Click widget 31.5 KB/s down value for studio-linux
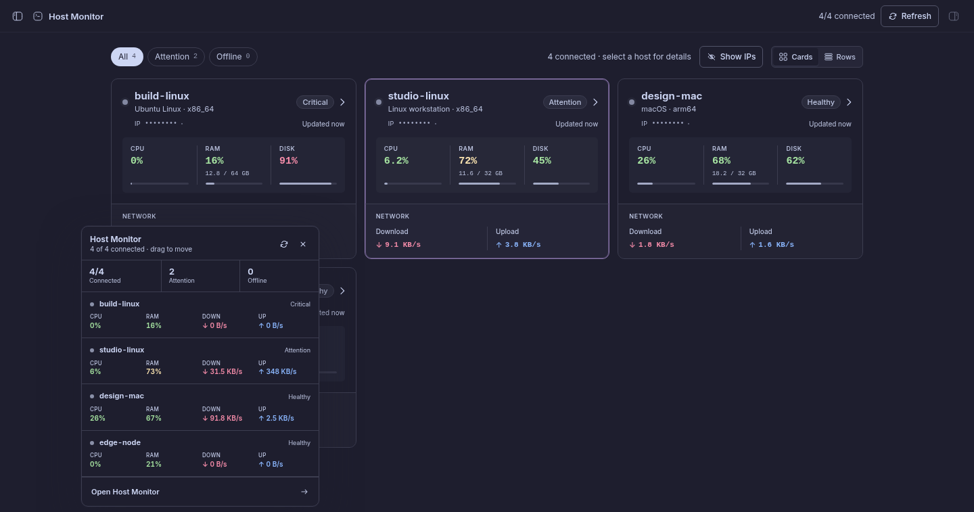The height and width of the screenshot is (512, 974). click(x=222, y=371)
